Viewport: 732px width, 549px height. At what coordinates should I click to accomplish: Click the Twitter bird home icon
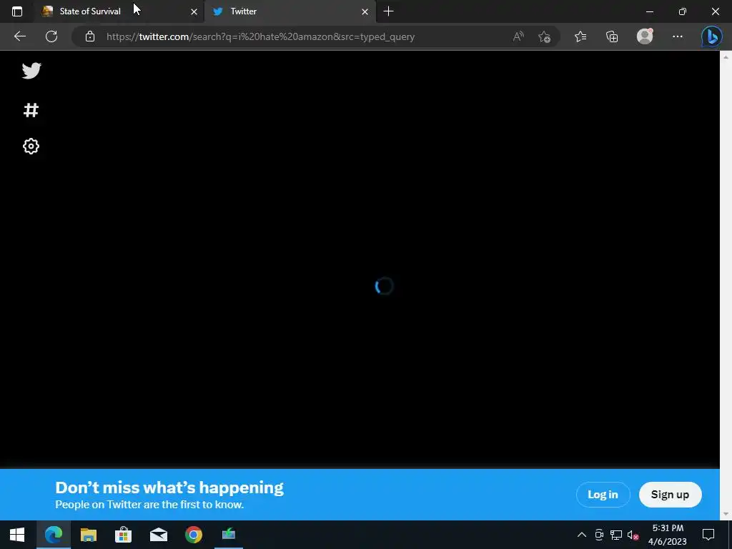(x=31, y=71)
